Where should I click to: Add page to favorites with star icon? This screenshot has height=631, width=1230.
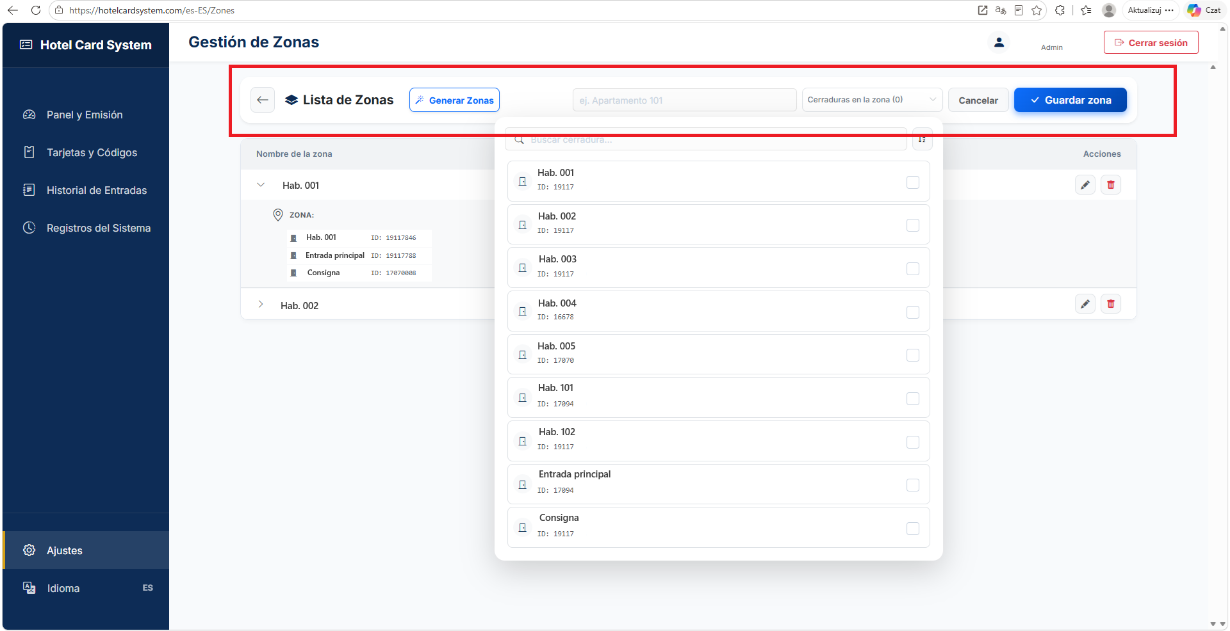point(1037,10)
